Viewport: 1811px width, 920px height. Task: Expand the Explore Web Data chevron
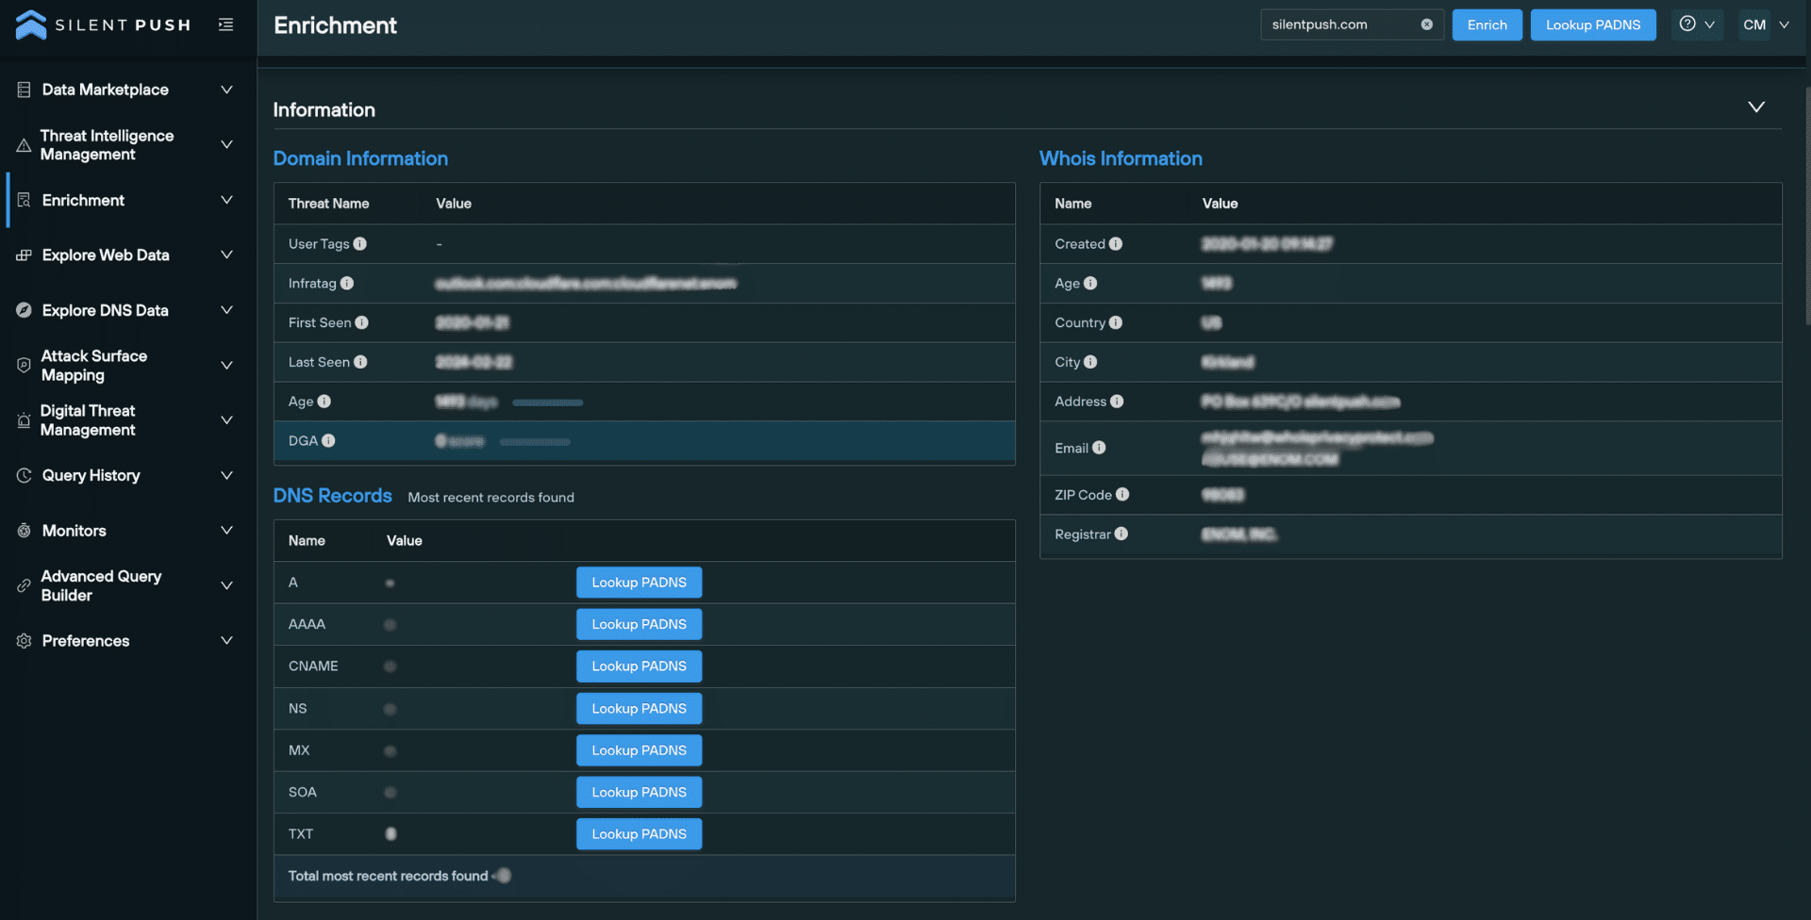point(226,255)
